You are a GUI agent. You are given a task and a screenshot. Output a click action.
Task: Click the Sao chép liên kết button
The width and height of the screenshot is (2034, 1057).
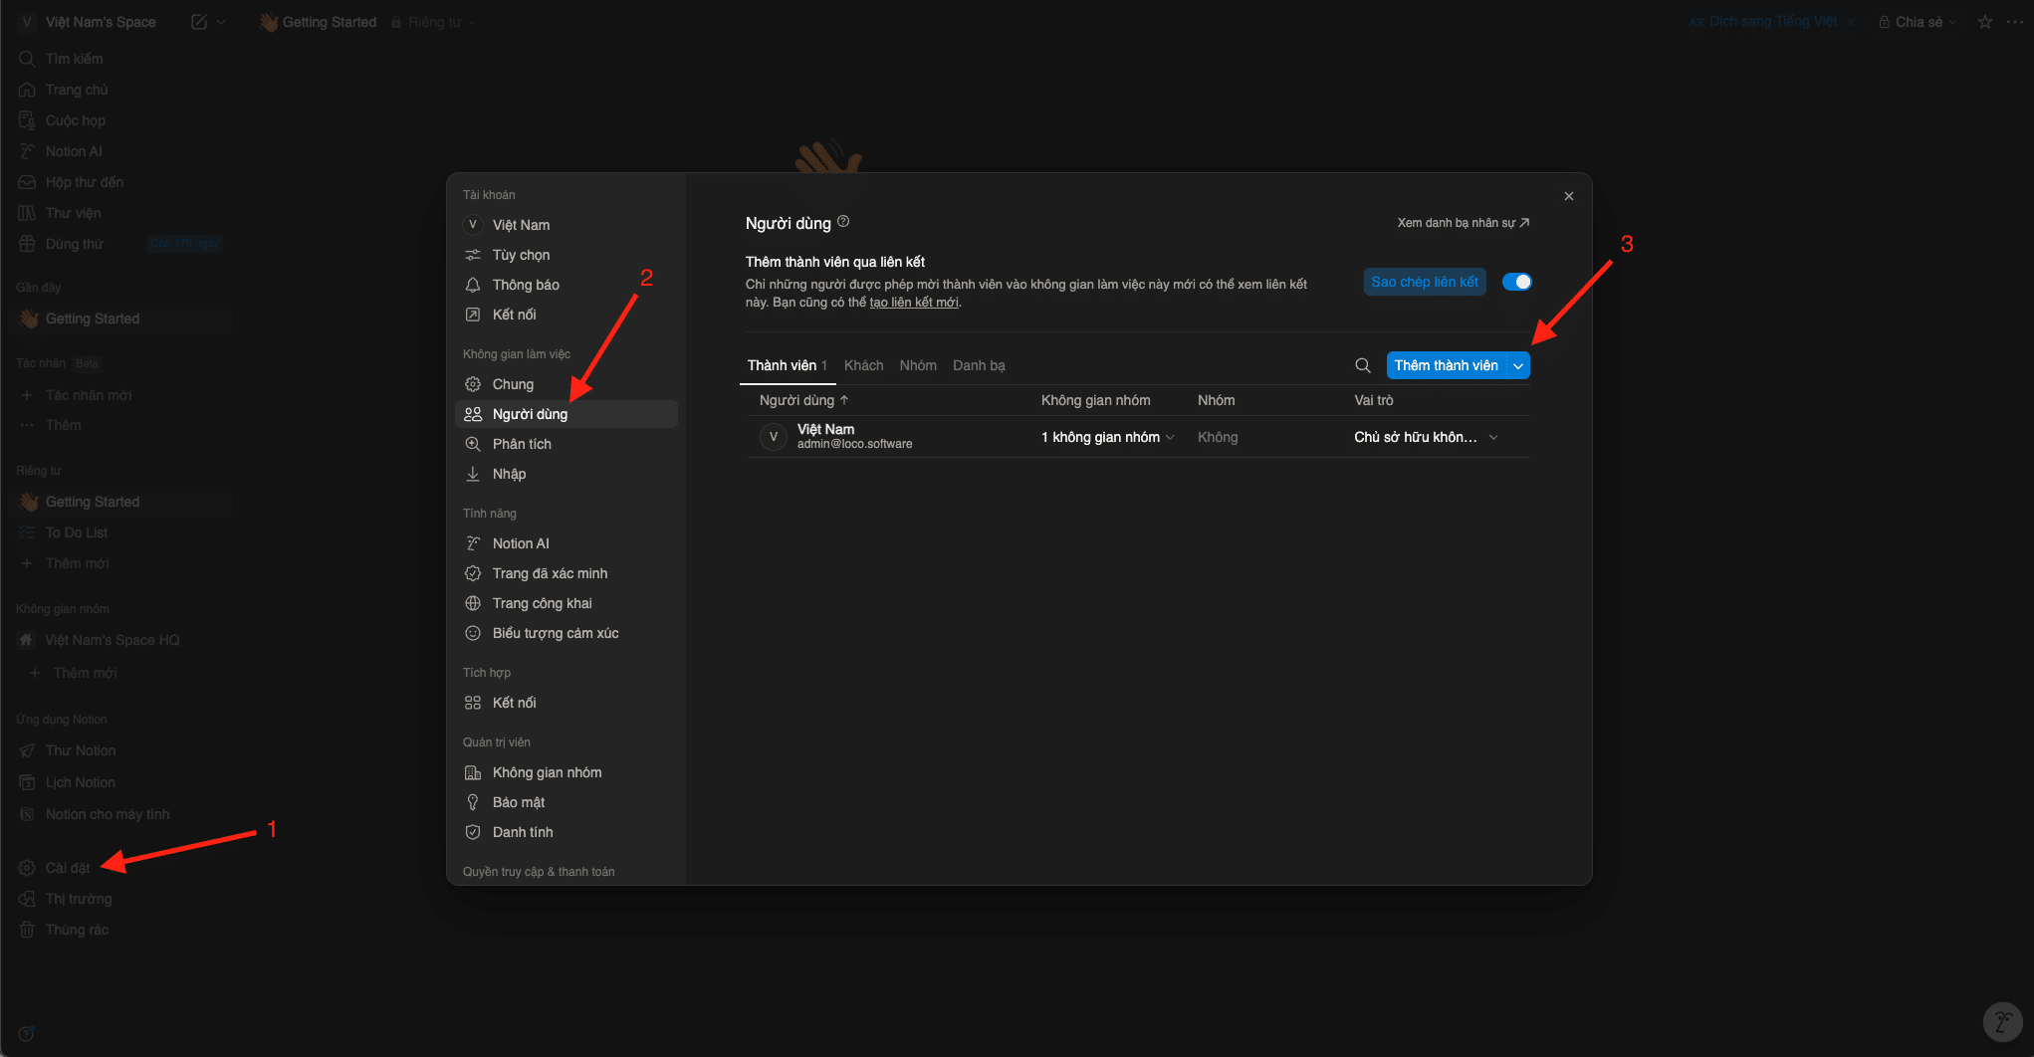pos(1424,282)
